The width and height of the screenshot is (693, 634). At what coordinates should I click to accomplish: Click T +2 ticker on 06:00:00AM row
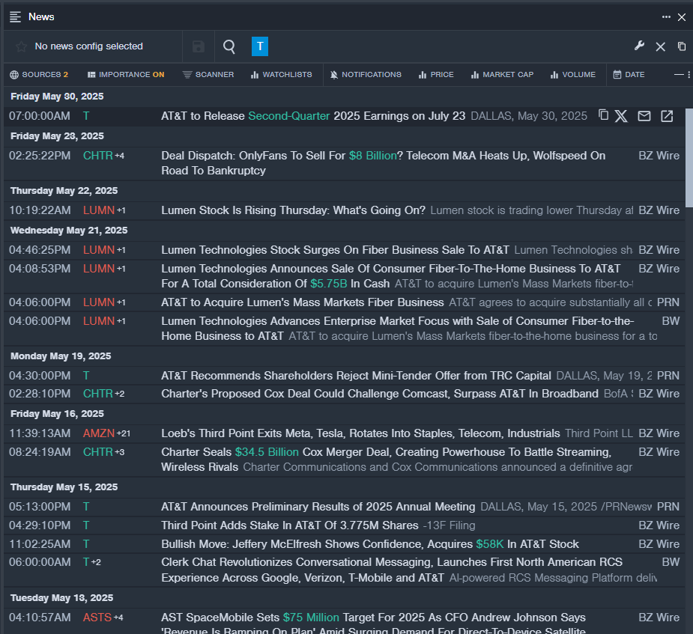[x=86, y=562]
